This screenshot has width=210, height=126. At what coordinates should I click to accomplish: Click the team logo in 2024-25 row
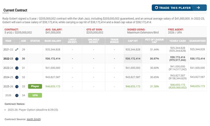click(17, 77)
